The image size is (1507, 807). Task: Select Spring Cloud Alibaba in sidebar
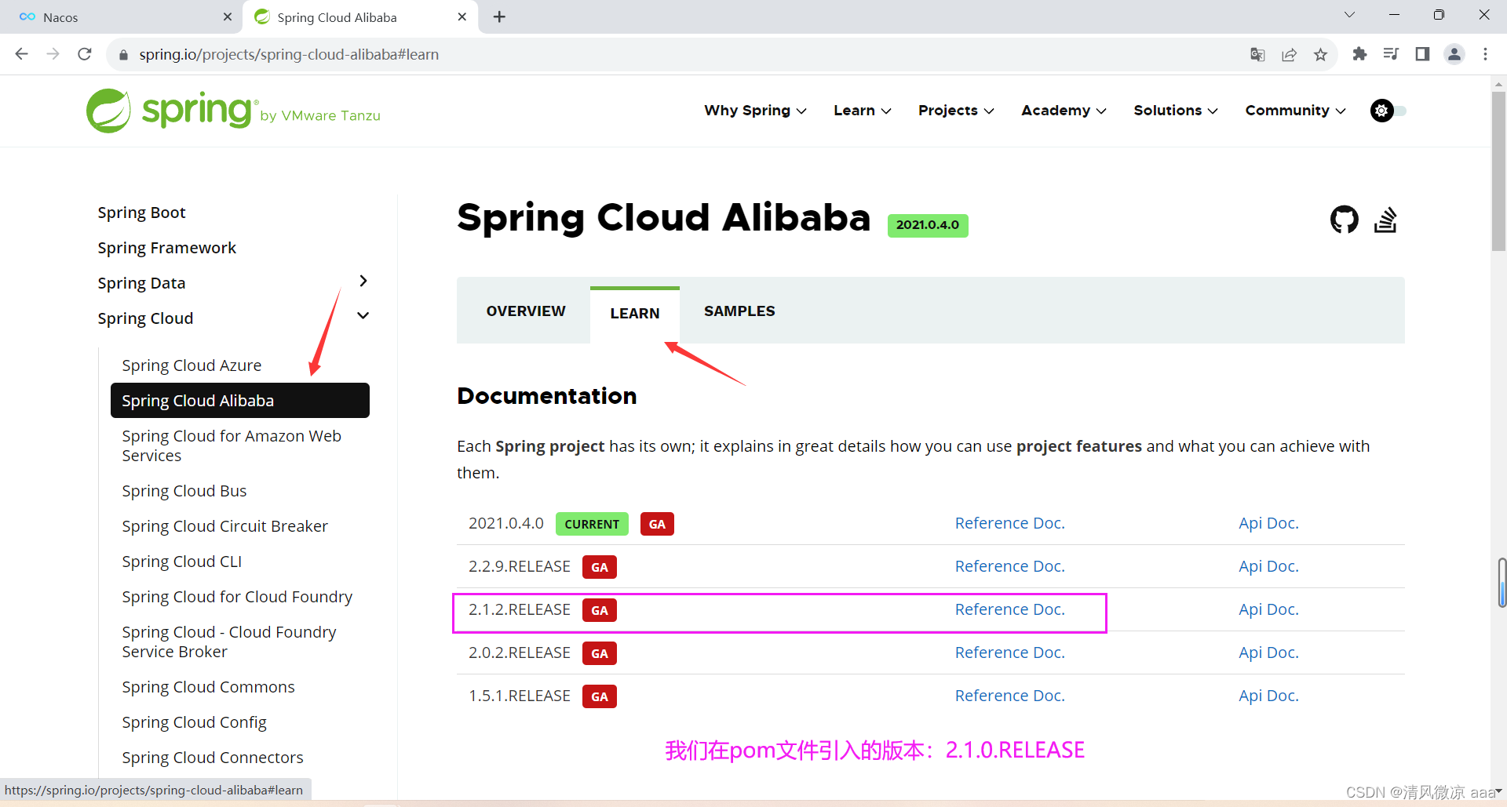tap(239, 401)
